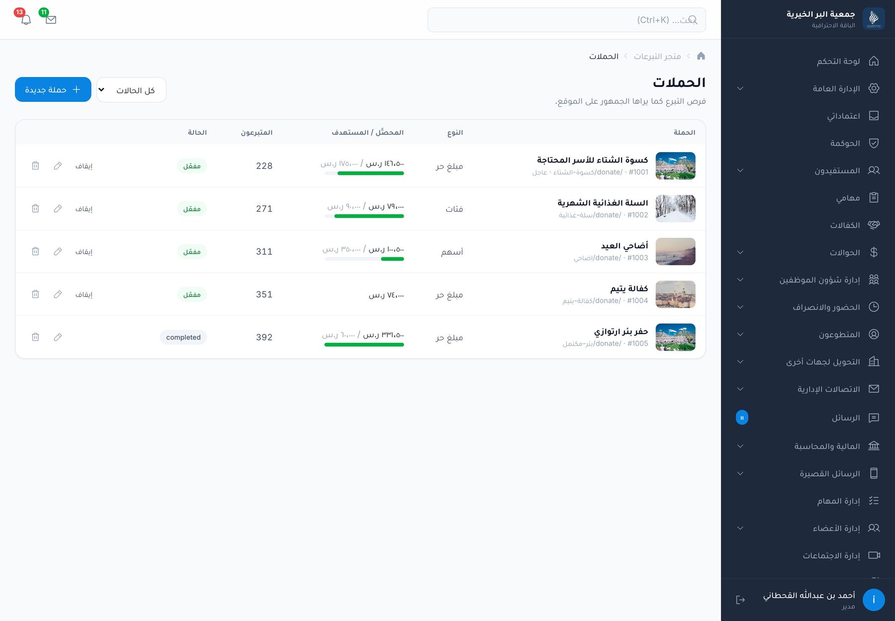This screenshot has height=621, width=895.
Task: Stop the كسوة الشتاء campaign using إيقاف
Action: point(84,166)
